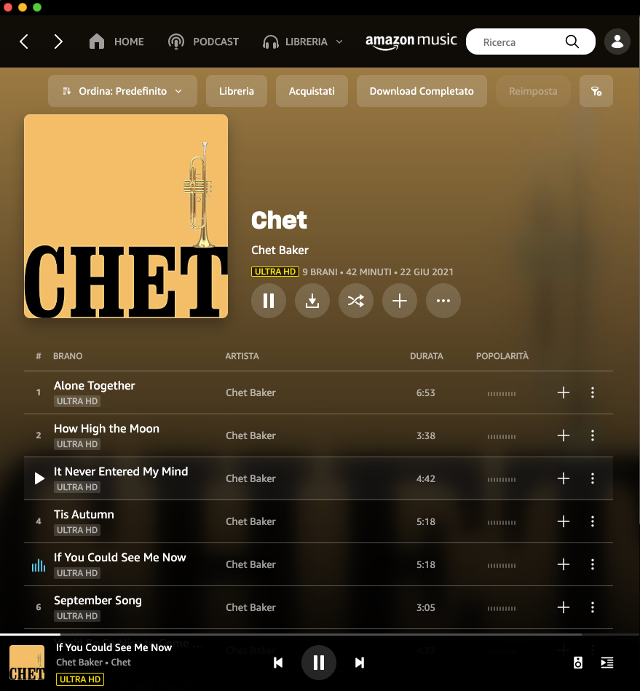Open the play queue icon in player bar
The width and height of the screenshot is (640, 691).
[x=607, y=663]
